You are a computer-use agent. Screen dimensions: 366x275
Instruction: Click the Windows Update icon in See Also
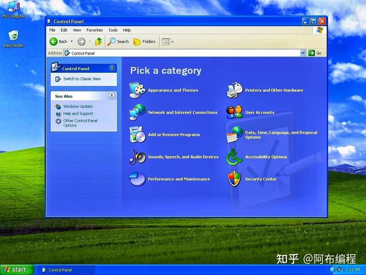click(58, 106)
